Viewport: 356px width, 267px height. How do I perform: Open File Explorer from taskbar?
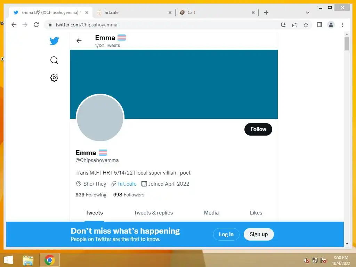(28, 260)
